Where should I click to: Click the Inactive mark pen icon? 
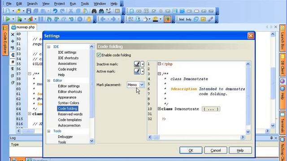pos(137,64)
